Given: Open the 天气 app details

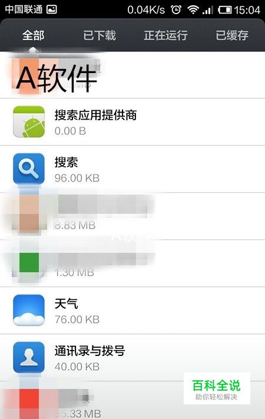Looking at the screenshot, I should click(x=132, y=311).
